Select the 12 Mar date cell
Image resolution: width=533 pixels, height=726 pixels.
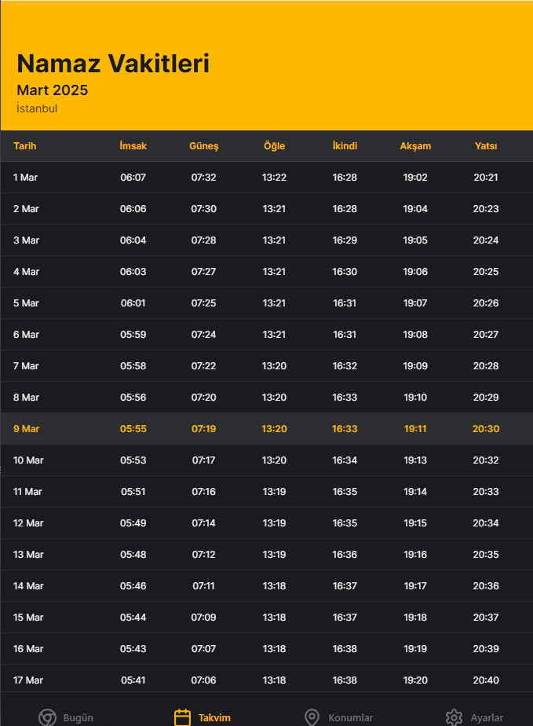(28, 523)
